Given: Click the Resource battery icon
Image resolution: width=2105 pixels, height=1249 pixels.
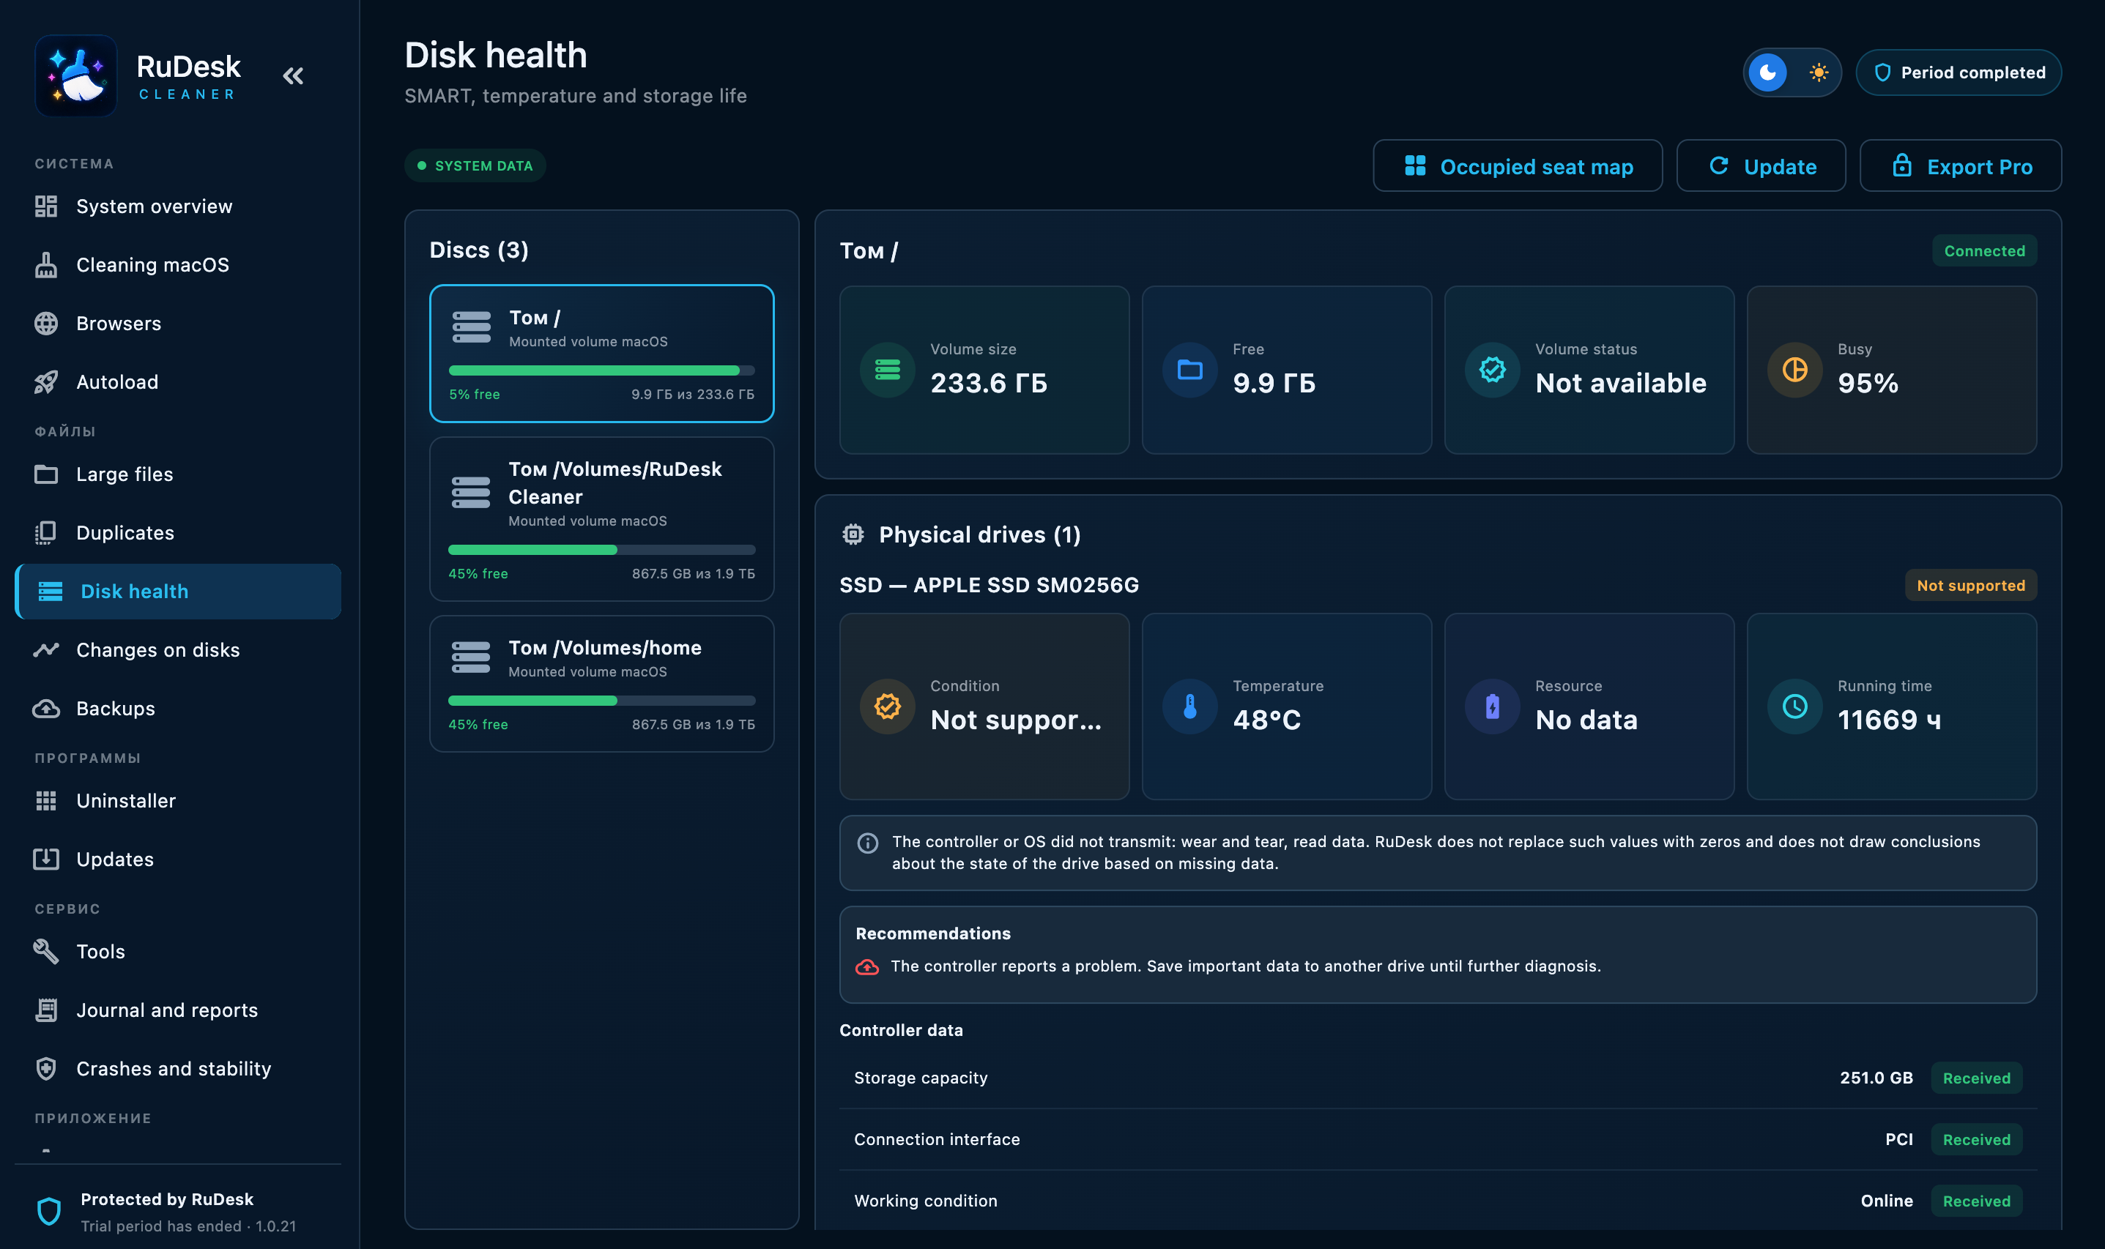Looking at the screenshot, I should coord(1492,706).
